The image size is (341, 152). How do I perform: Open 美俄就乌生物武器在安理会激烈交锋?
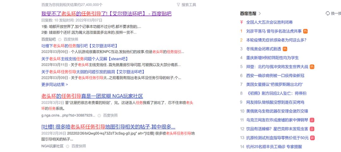(277, 111)
